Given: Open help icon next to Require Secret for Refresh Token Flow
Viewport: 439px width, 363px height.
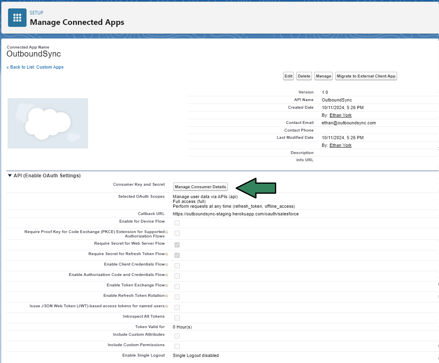Looking at the screenshot, I should pyautogui.click(x=166, y=254).
